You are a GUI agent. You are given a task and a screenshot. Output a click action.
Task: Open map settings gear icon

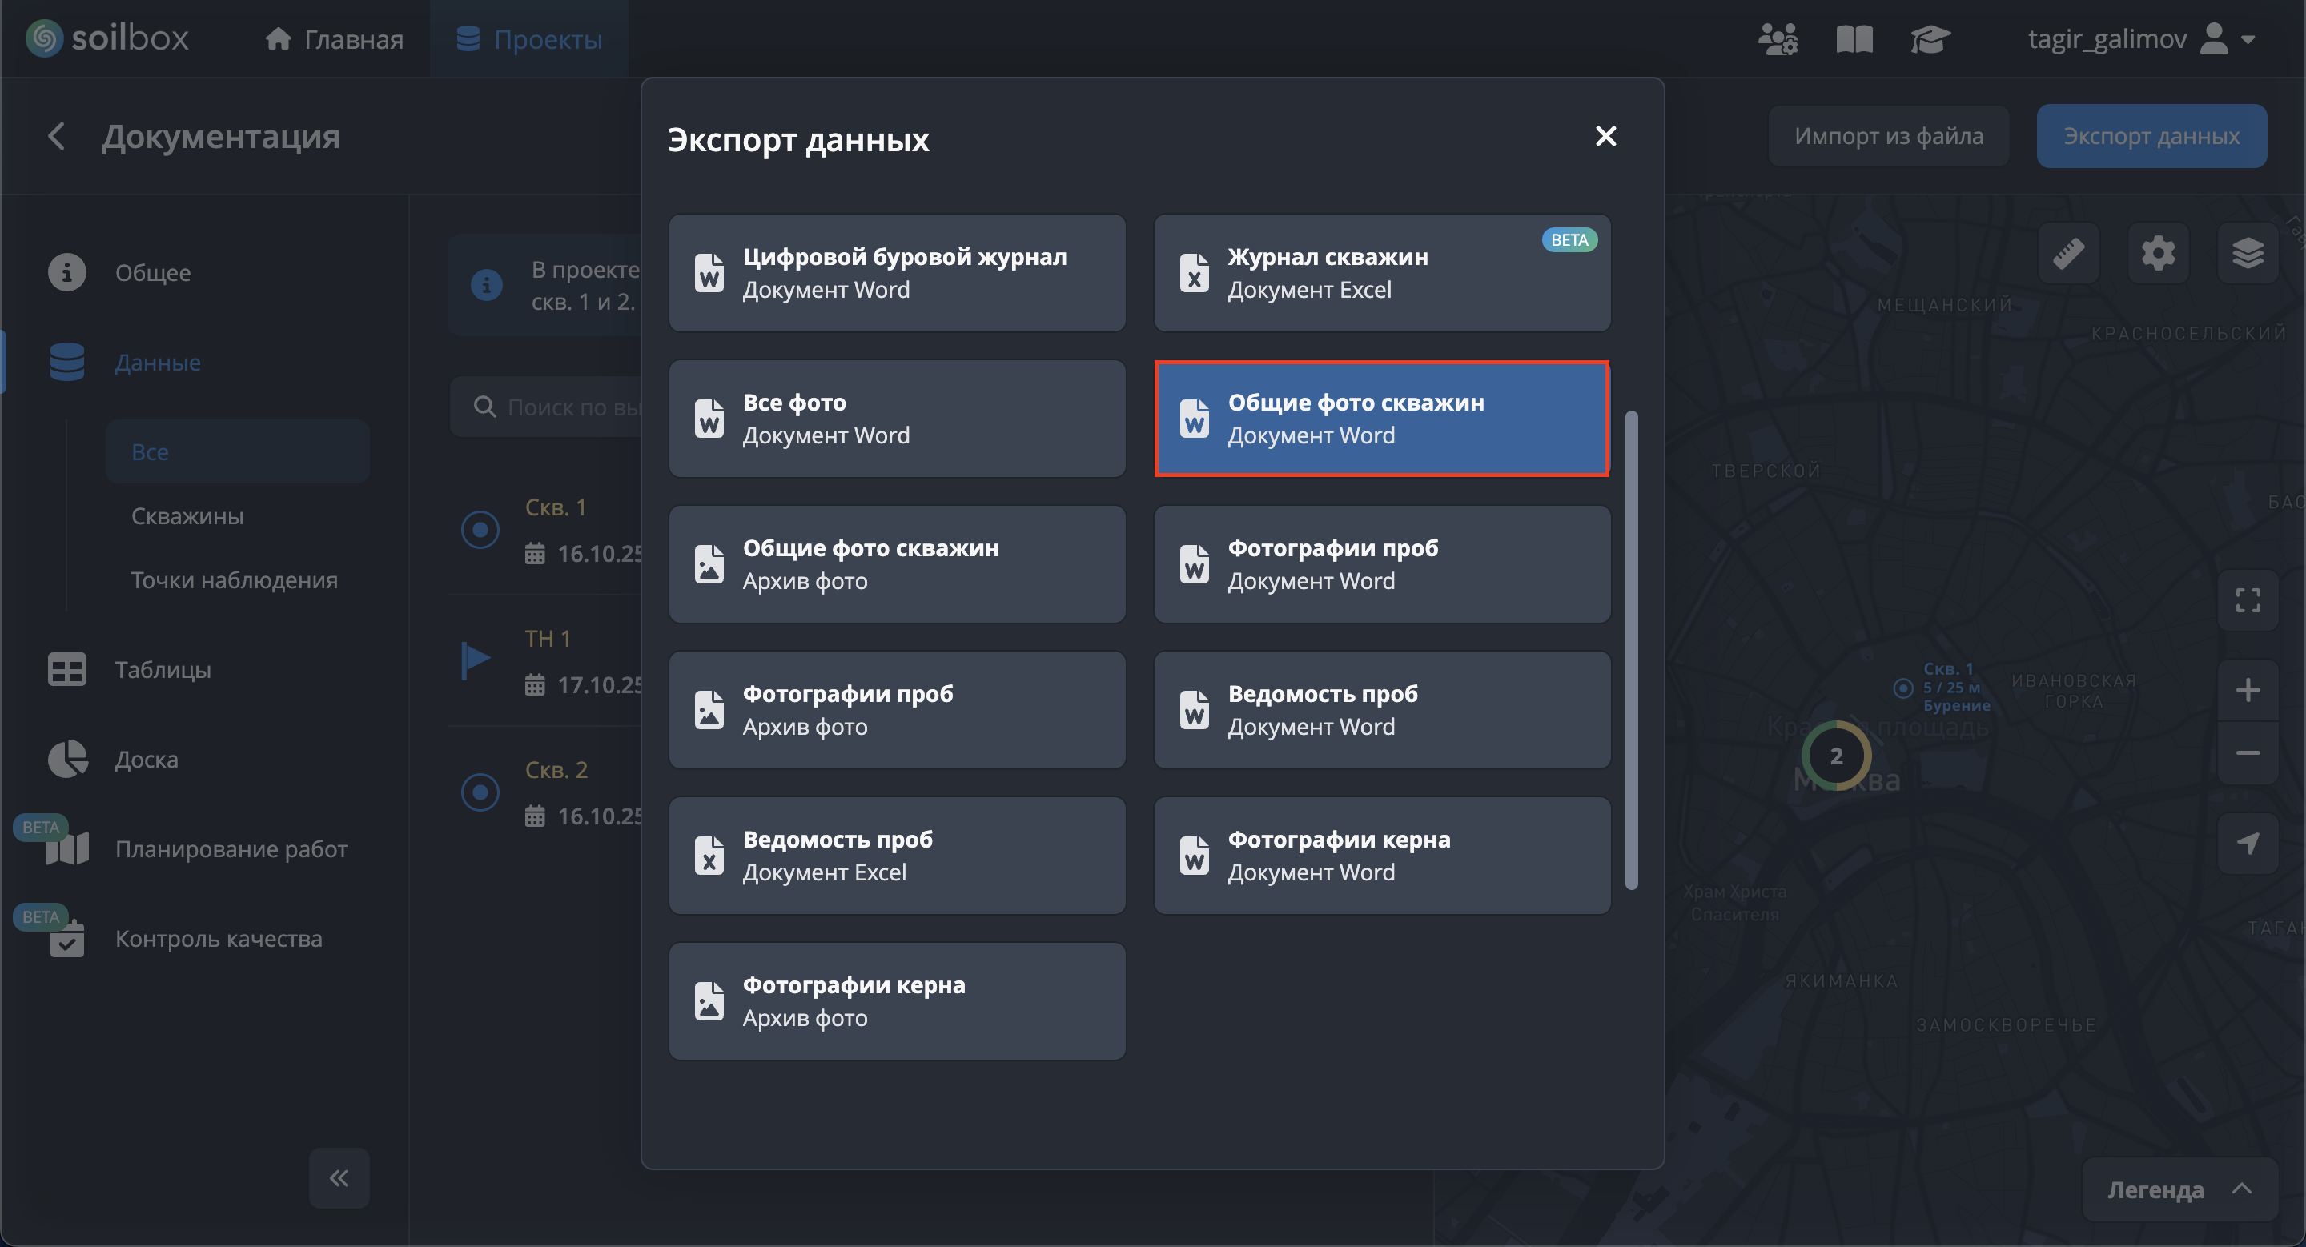[2157, 253]
